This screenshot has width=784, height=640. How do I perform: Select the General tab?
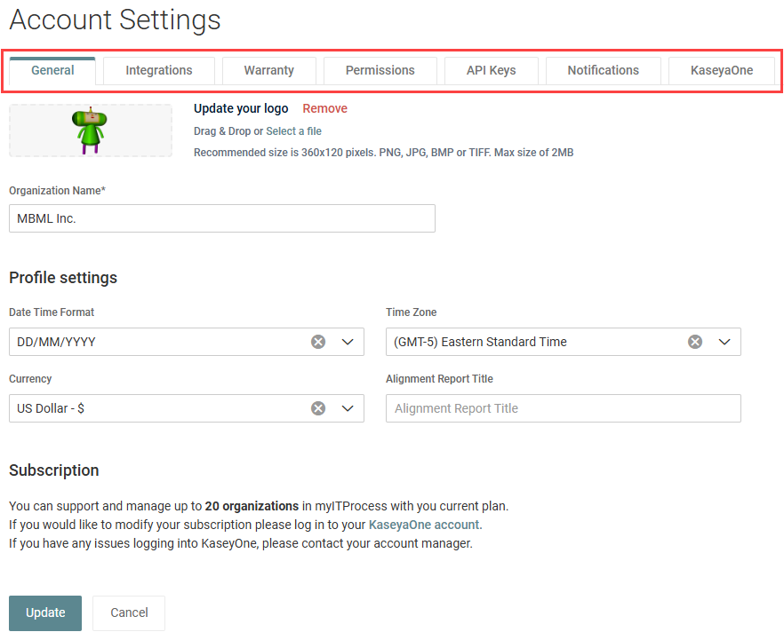coord(52,70)
